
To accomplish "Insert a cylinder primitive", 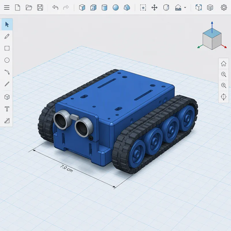I will click(x=105, y=8).
